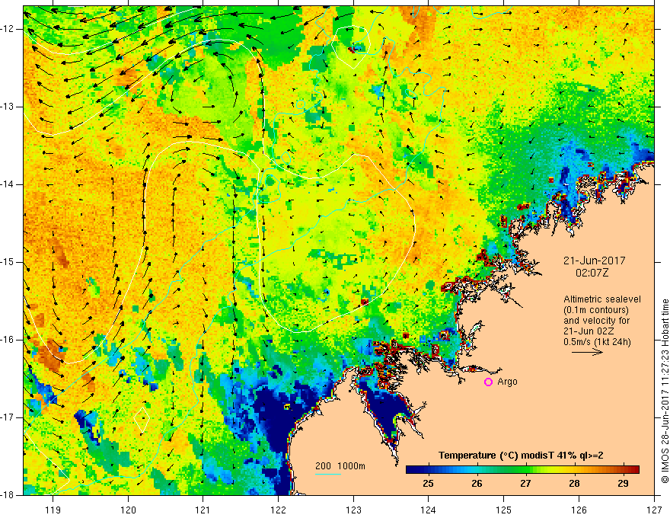670x518 pixels.
Task: Click the cyan bathymetry legend line sample
Action: 328,474
